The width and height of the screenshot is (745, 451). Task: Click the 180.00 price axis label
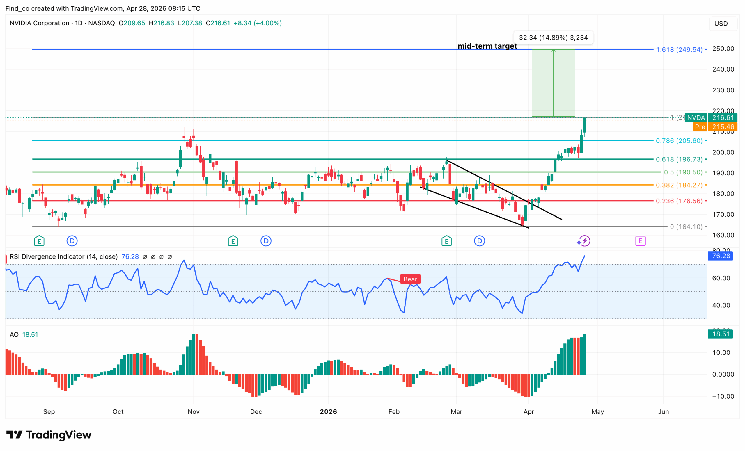(723, 194)
